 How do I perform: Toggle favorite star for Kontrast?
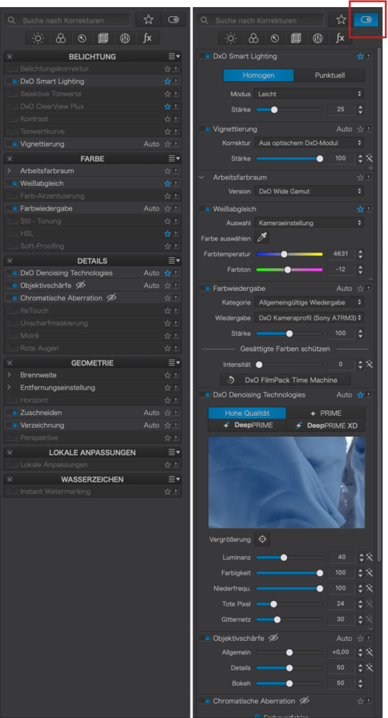(167, 119)
